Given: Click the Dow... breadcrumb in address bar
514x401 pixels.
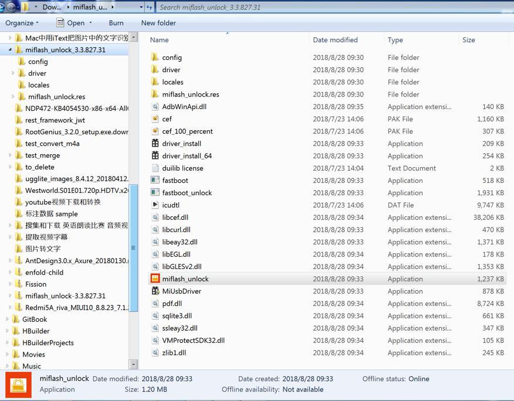Looking at the screenshot, I should click(52, 7).
